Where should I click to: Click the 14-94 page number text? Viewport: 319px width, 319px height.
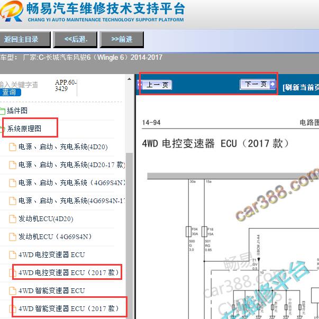coord(151,123)
